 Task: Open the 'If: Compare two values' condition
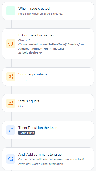[48, 44]
